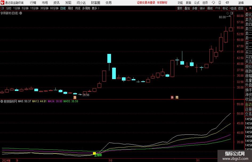Click the 60.00 high price label

pos(222,17)
